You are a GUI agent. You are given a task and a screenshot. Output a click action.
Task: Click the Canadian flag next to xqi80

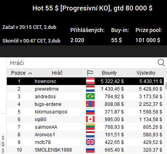coord(90,119)
